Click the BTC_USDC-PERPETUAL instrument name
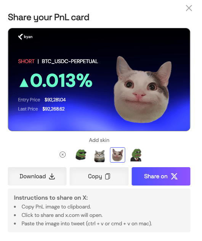 click(x=70, y=61)
